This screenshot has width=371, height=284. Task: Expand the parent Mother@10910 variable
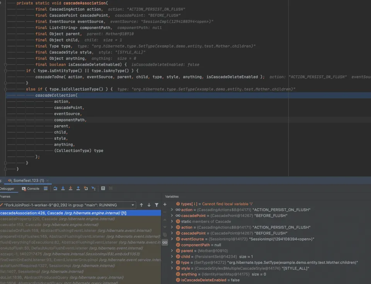pos(172,251)
